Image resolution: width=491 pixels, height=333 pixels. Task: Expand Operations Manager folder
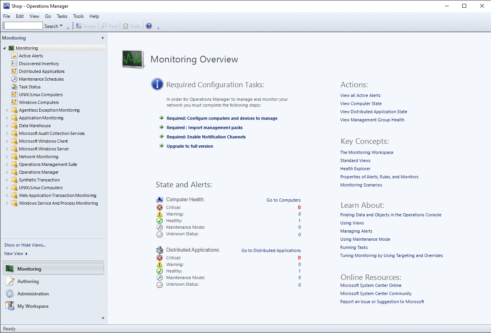[x=7, y=172]
